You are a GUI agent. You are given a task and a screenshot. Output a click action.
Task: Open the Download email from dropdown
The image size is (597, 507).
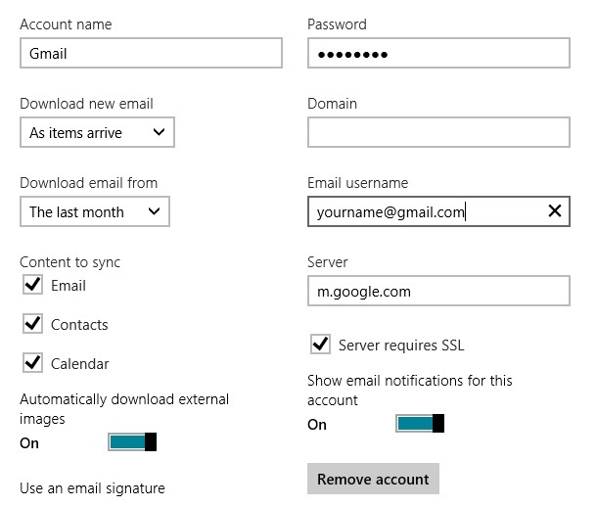tap(95, 211)
